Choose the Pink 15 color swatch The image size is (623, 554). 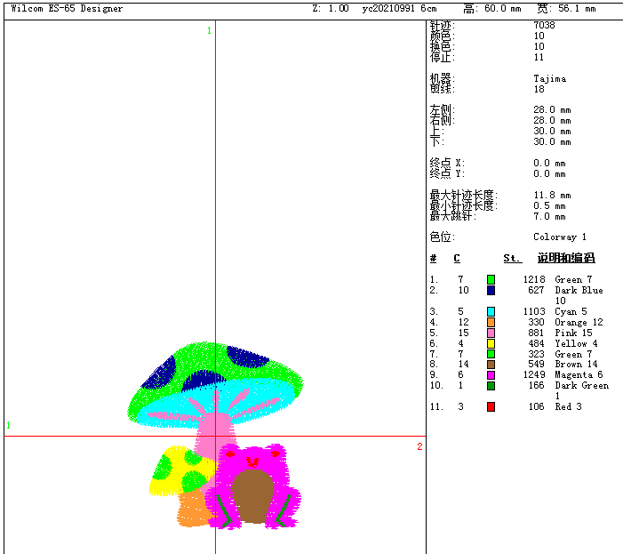pyautogui.click(x=491, y=333)
